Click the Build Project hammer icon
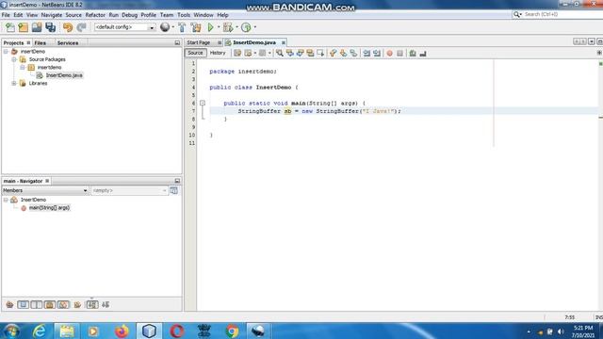The height and width of the screenshot is (339, 603). pos(182,27)
